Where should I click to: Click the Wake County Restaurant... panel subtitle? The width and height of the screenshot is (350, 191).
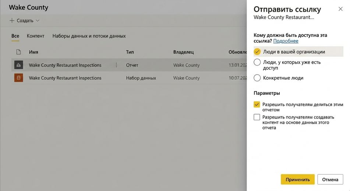pyautogui.click(x=284, y=17)
